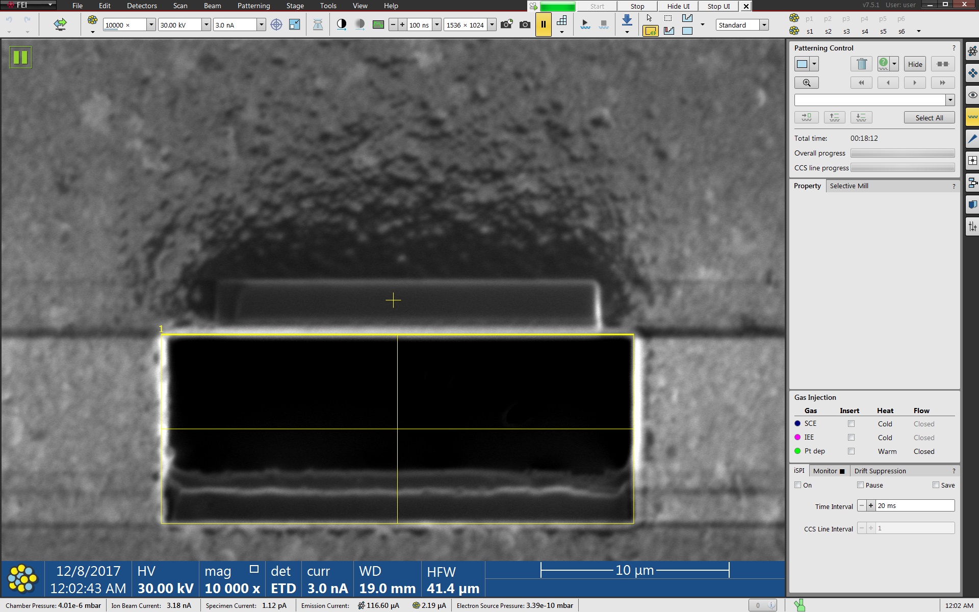Click the trash delete pattern icon

point(861,64)
